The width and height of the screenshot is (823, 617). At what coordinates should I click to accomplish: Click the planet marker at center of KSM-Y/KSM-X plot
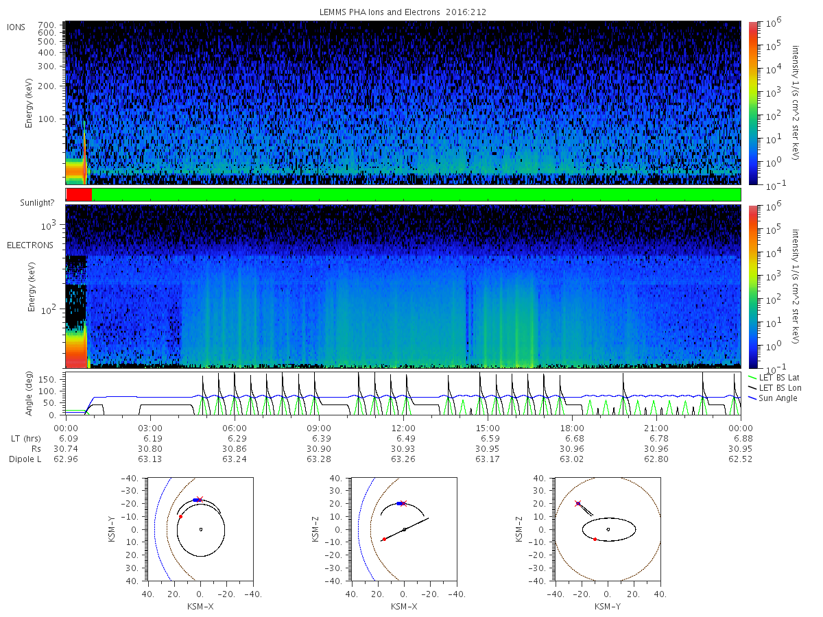200,529
